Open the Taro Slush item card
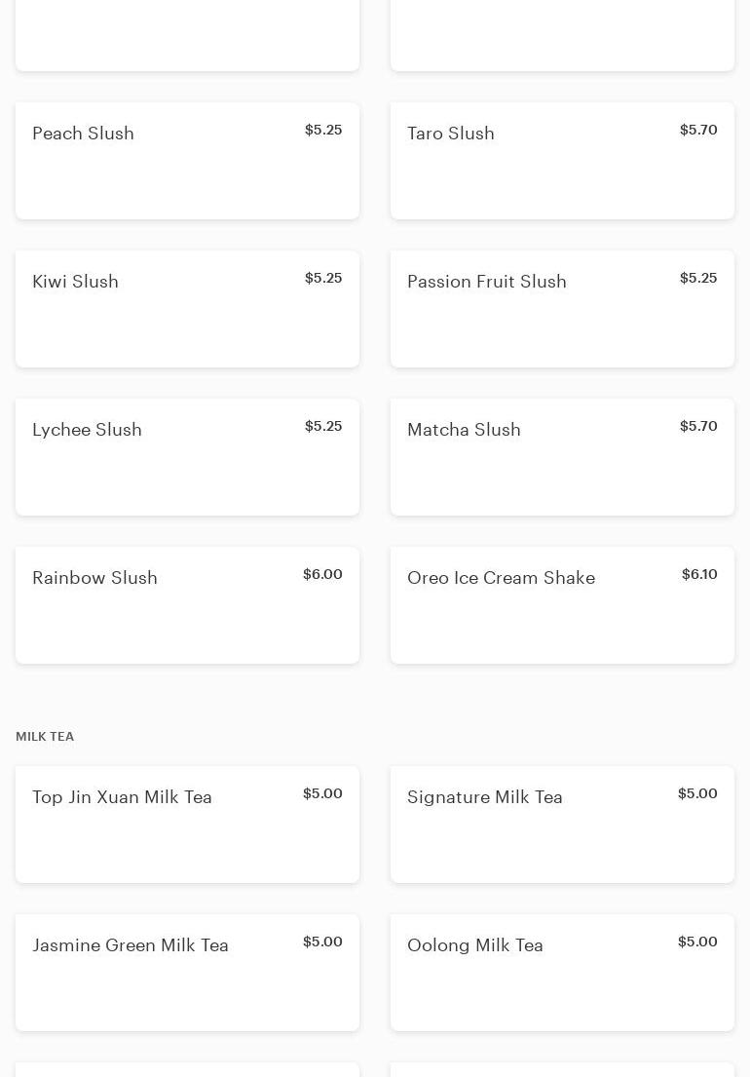Viewport: 750px width, 1077px height. (562, 161)
